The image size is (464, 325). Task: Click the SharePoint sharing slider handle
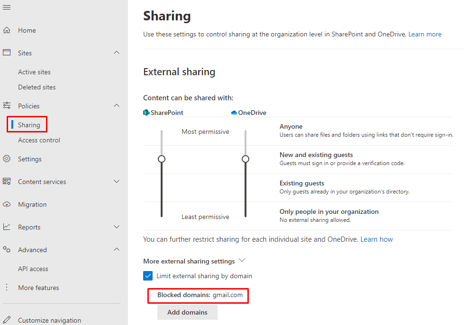[162, 159]
